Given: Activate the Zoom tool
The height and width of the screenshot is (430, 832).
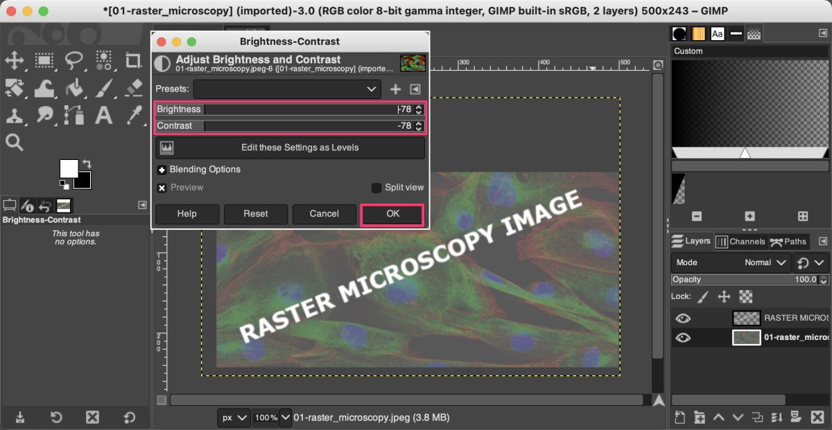Looking at the screenshot, I should [15, 142].
